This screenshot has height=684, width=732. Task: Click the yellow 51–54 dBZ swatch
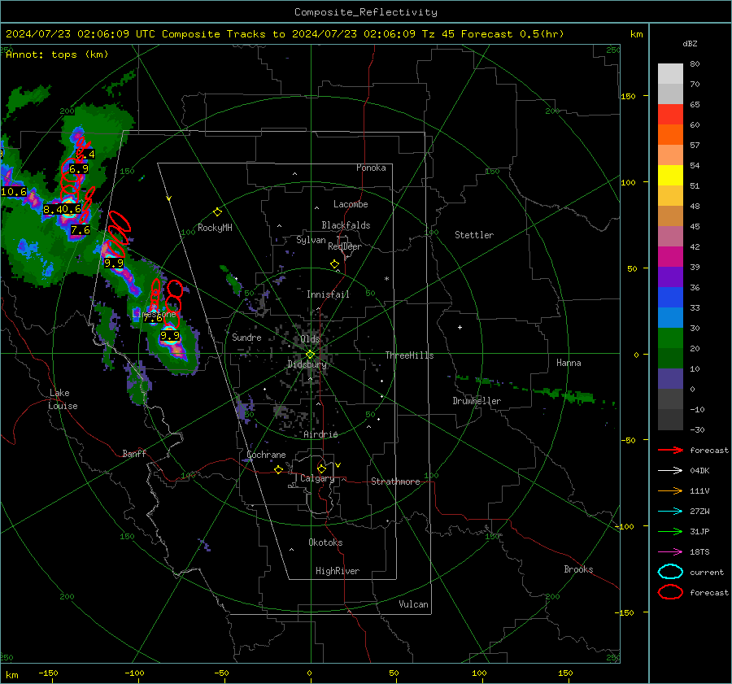tap(670, 176)
